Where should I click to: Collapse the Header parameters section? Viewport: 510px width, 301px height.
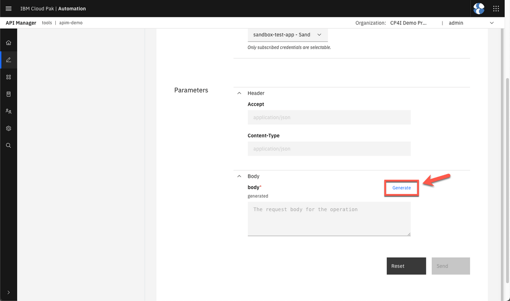tap(240, 93)
